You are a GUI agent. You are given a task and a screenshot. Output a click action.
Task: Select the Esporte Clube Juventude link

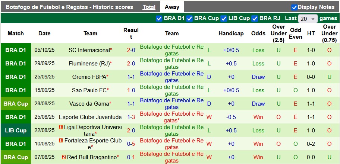(x=90, y=117)
